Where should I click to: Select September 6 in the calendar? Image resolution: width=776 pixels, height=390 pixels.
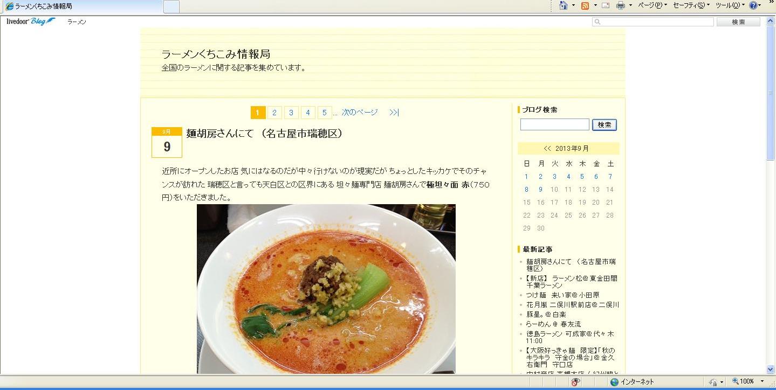coord(596,177)
